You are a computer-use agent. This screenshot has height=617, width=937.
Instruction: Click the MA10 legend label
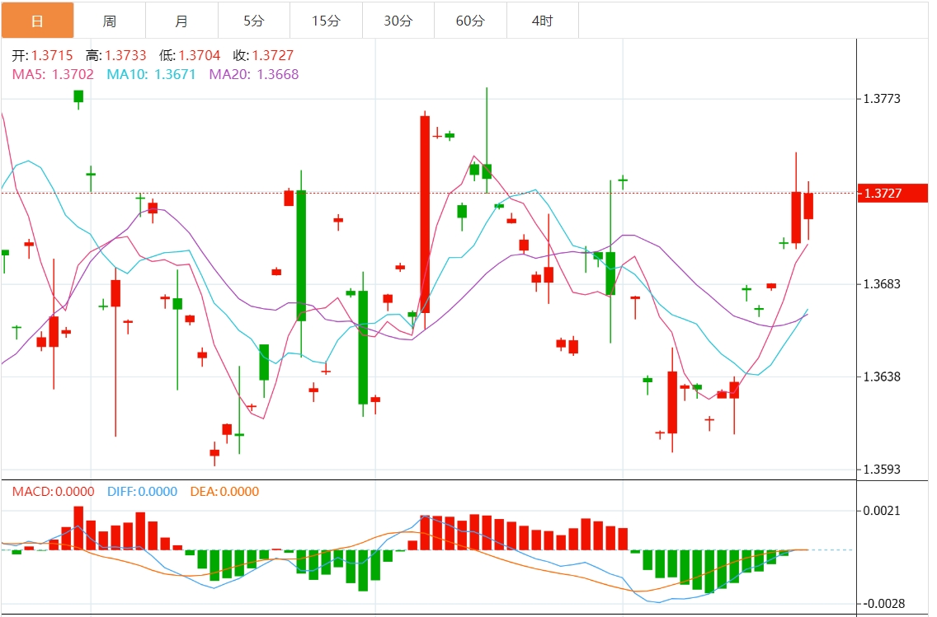(151, 75)
